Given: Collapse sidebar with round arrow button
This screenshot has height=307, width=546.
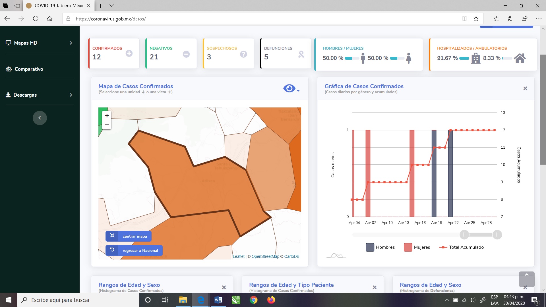Looking at the screenshot, I should coord(40,118).
